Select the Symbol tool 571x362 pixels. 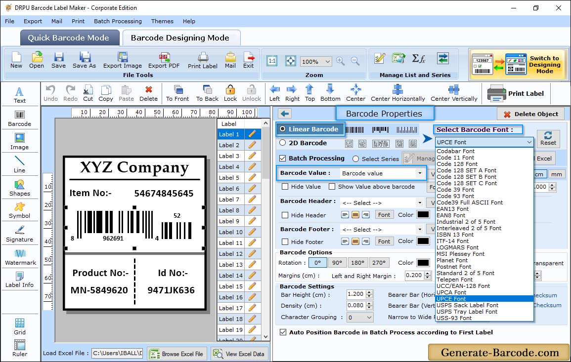click(x=20, y=211)
